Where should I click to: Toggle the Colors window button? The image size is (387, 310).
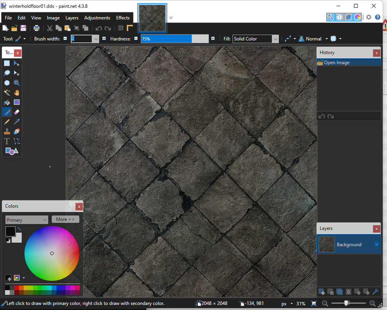357,17
